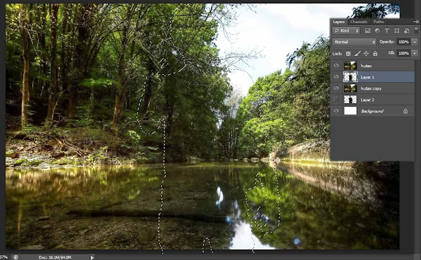This screenshot has height=260, width=421.
Task: Hide the hutan copy layer
Action: pyautogui.click(x=336, y=88)
